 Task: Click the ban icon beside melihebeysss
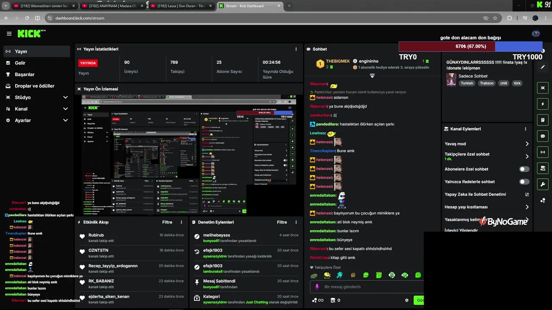click(197, 236)
